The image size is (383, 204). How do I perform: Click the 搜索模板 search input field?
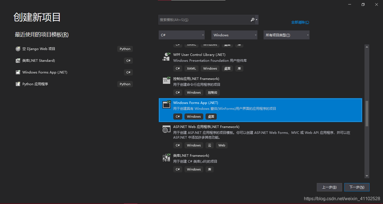tap(204, 20)
